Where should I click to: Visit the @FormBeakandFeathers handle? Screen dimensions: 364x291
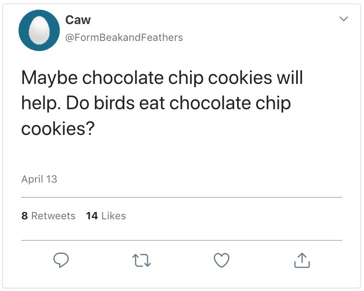coord(124,38)
